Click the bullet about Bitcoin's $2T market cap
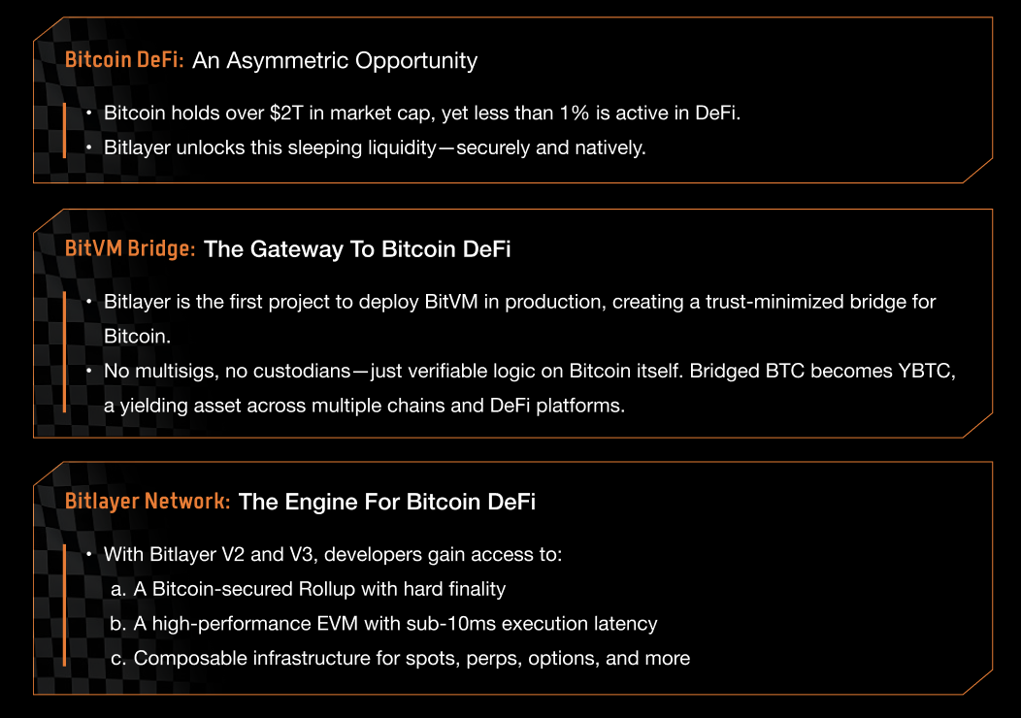This screenshot has height=718, width=1021. point(422,114)
